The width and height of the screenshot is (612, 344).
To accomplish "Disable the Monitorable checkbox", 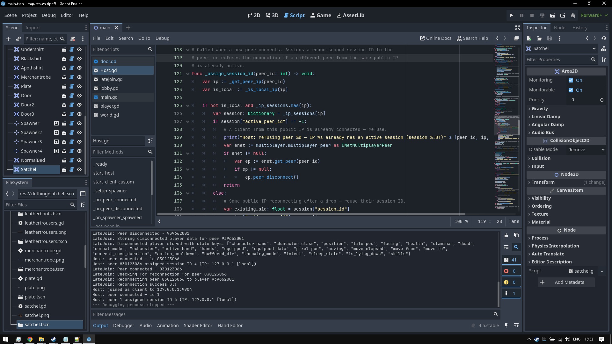I will pyautogui.click(x=571, y=90).
